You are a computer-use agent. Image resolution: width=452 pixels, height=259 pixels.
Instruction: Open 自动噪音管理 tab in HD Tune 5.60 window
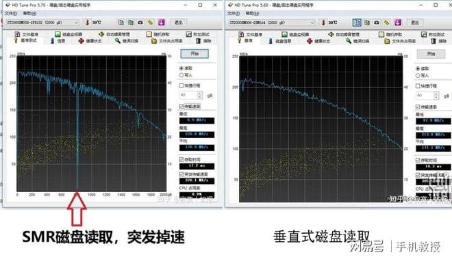pos(344,35)
